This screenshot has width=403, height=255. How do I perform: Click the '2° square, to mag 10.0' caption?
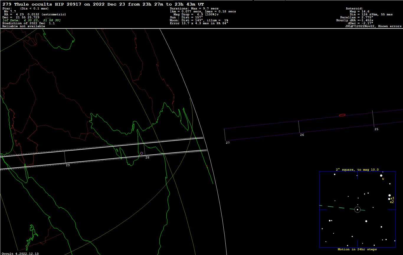(357, 170)
